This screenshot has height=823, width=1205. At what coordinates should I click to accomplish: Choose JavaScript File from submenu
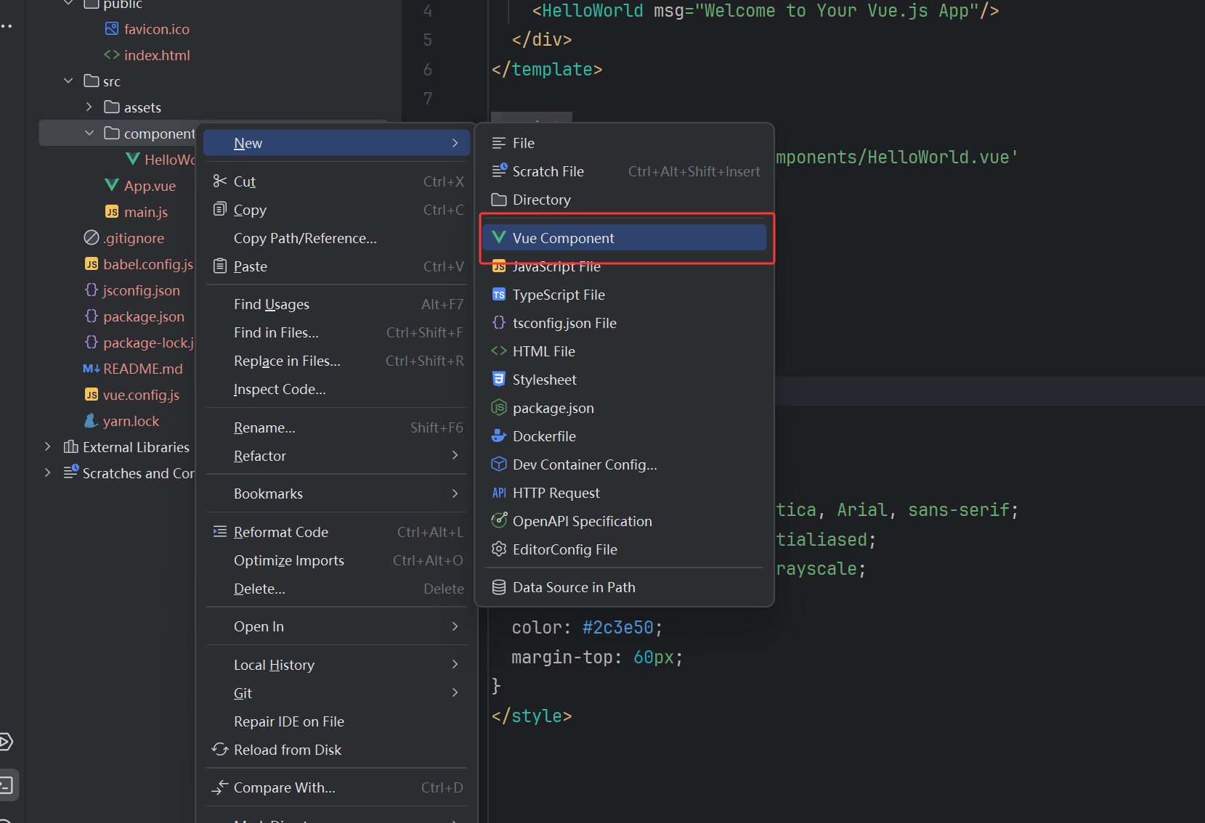pyautogui.click(x=625, y=266)
